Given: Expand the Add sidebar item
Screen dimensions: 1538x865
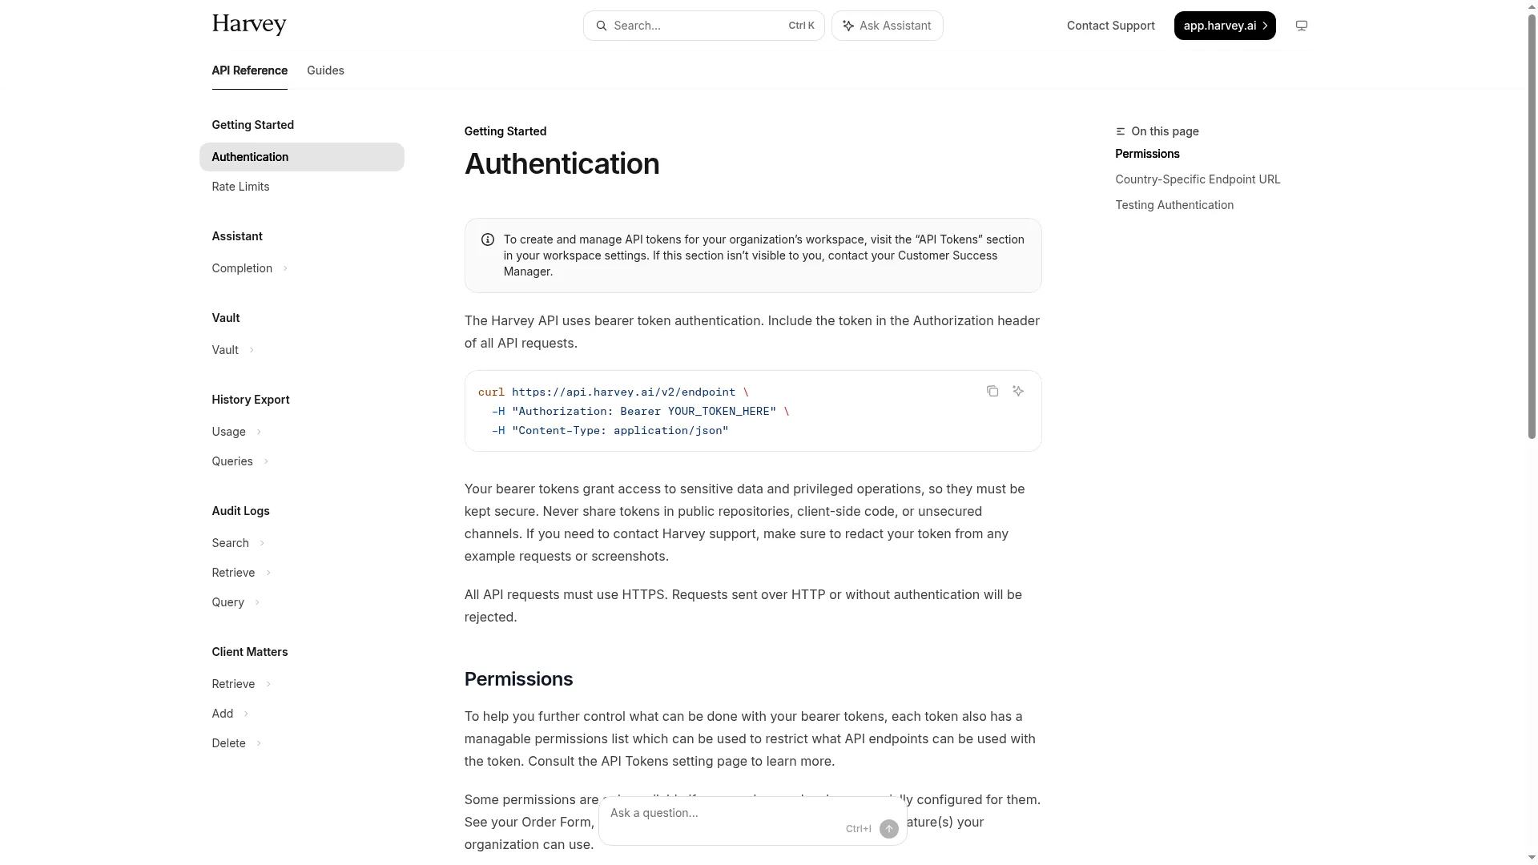Looking at the screenshot, I should pyautogui.click(x=246, y=714).
